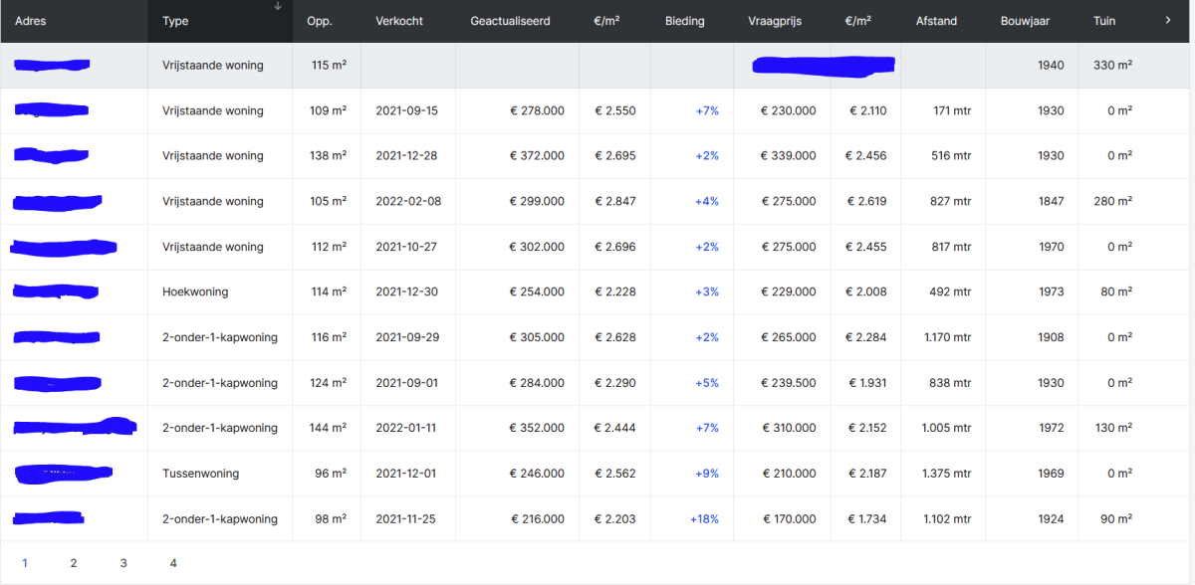This screenshot has height=585, width=1195.
Task: Click the Verkocht column header
Action: tap(399, 21)
